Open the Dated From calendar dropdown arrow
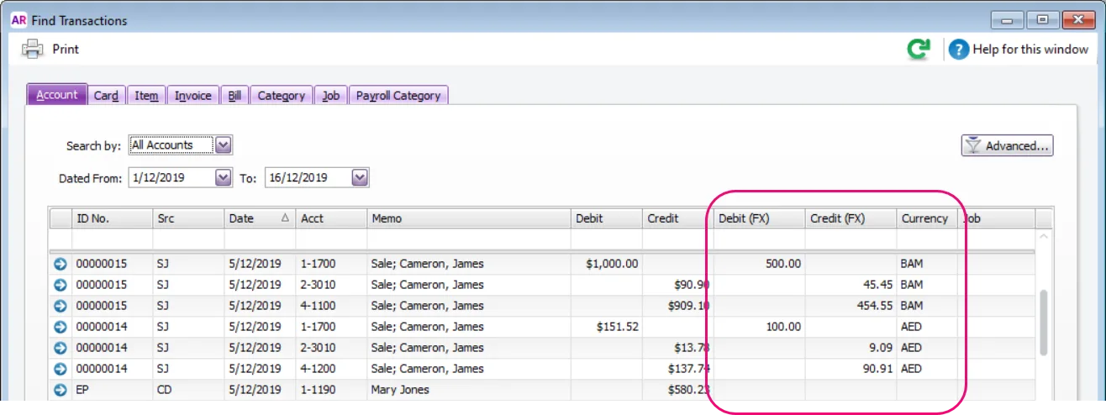Viewport: 1106px width, 415px height. (x=224, y=178)
